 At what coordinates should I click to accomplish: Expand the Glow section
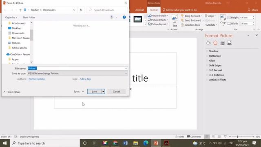(212, 61)
